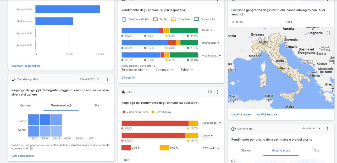Expand the CPV medio dropdown
This screenshot has height=163, width=337.
[x=211, y=148]
